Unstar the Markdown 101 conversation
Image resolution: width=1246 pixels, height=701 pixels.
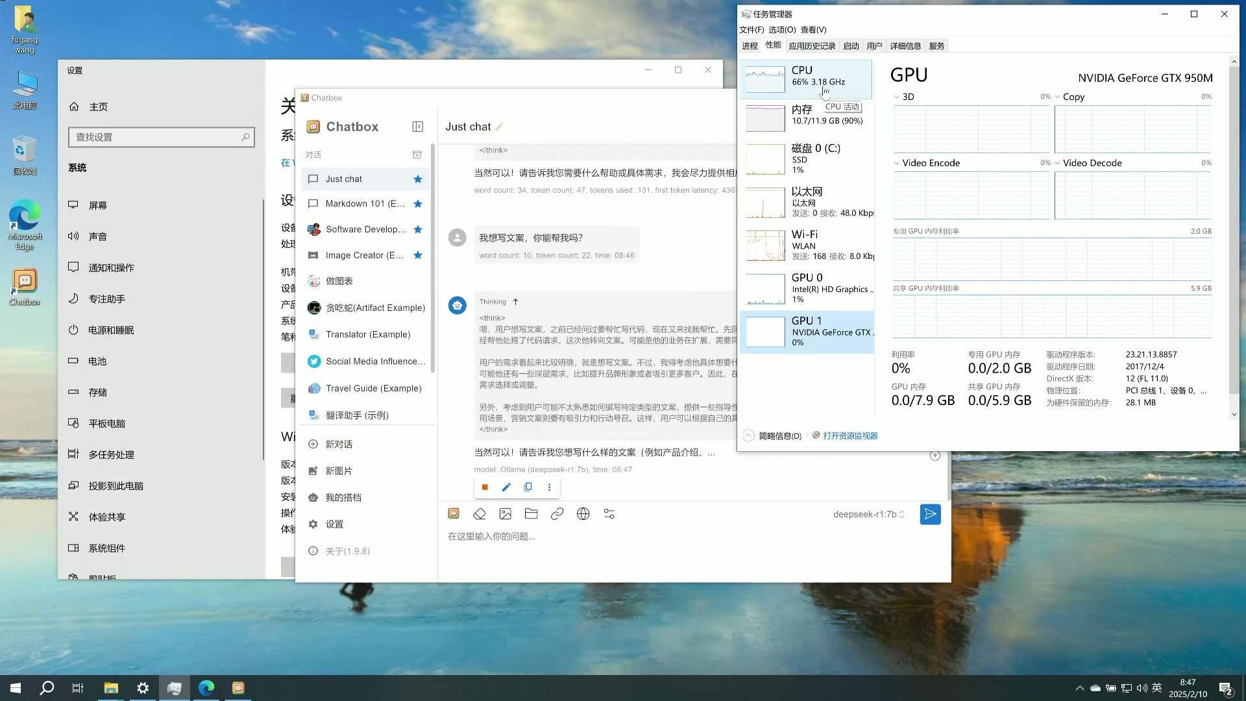(418, 204)
